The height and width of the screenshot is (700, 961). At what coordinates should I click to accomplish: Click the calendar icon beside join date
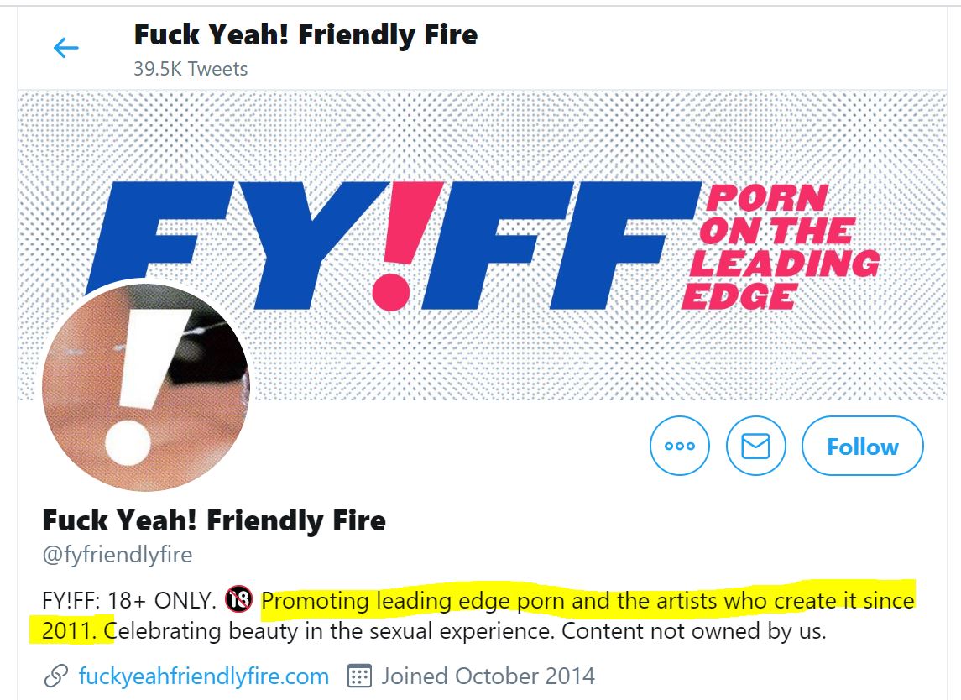pos(359,676)
